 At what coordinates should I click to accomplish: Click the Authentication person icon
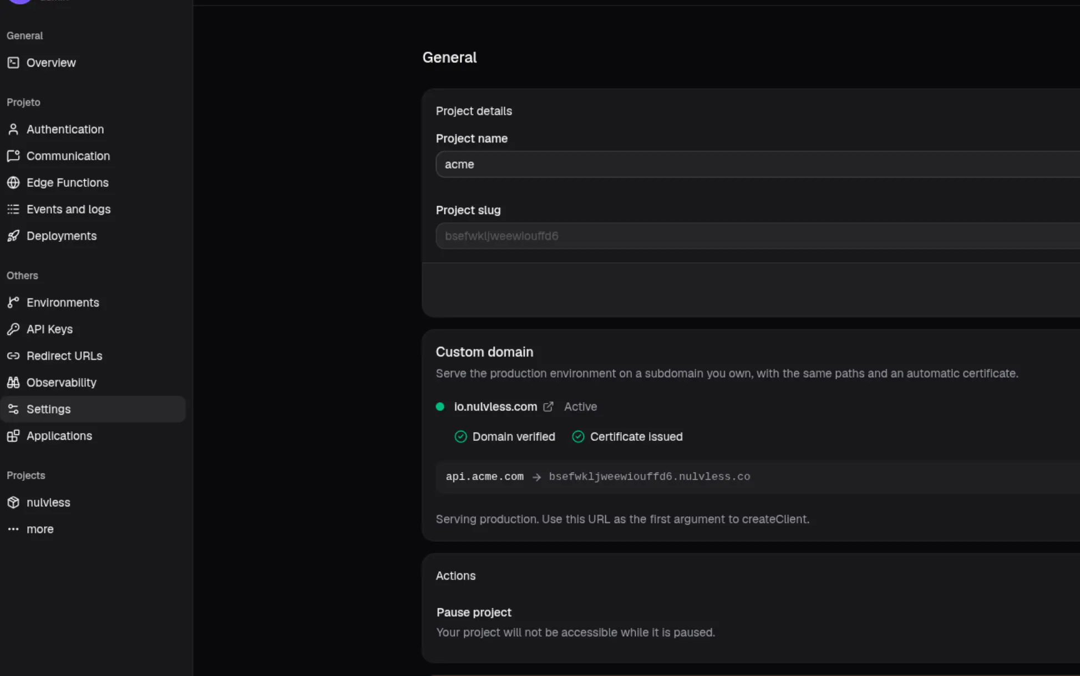point(13,129)
